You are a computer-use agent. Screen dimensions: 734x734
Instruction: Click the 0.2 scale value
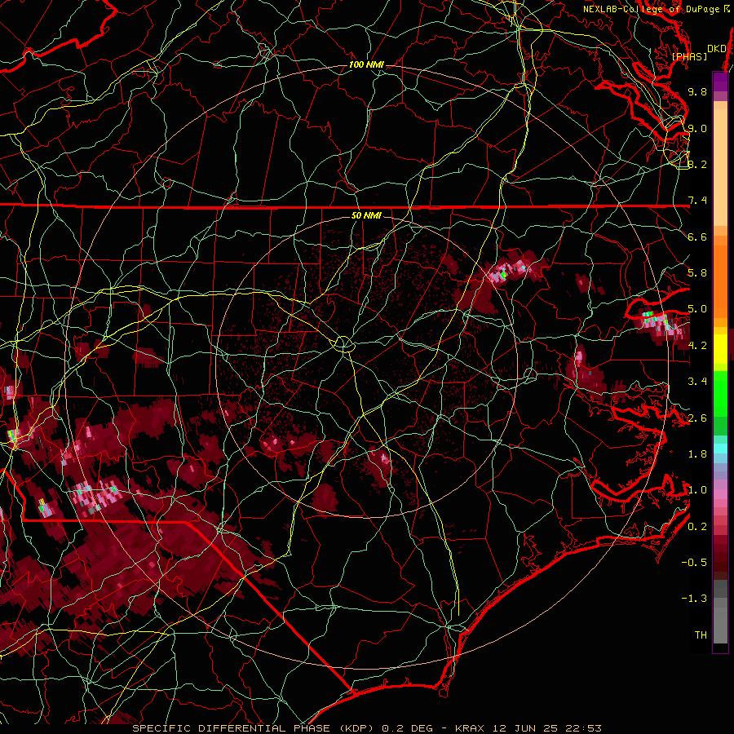[x=697, y=527]
